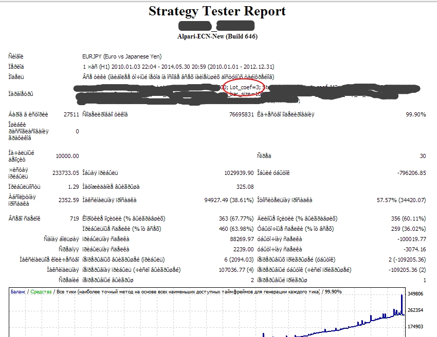This screenshot has height=337, width=437.
Task: Click the 349806 chart axis label
Action: (415, 294)
